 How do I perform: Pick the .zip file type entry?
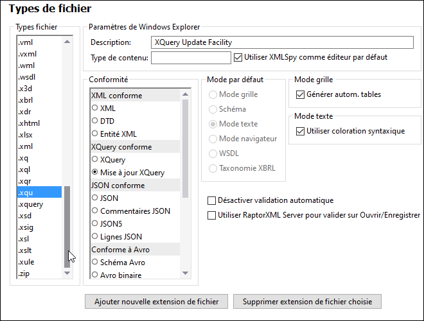click(25, 273)
